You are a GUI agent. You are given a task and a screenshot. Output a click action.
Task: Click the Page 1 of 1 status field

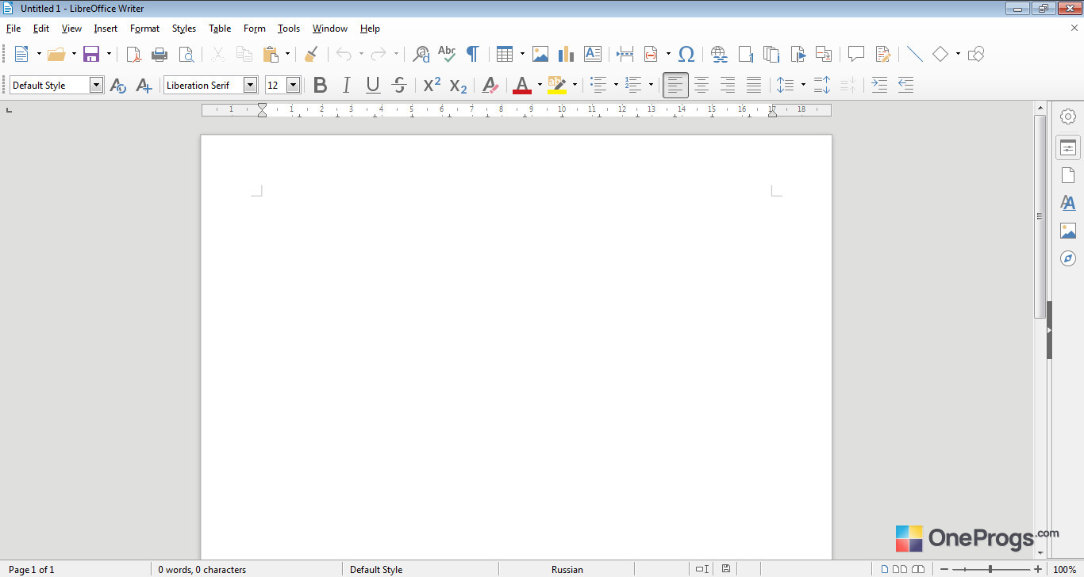tap(32, 569)
